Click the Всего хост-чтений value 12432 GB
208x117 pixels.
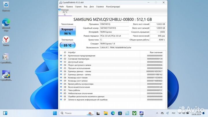[158, 24]
